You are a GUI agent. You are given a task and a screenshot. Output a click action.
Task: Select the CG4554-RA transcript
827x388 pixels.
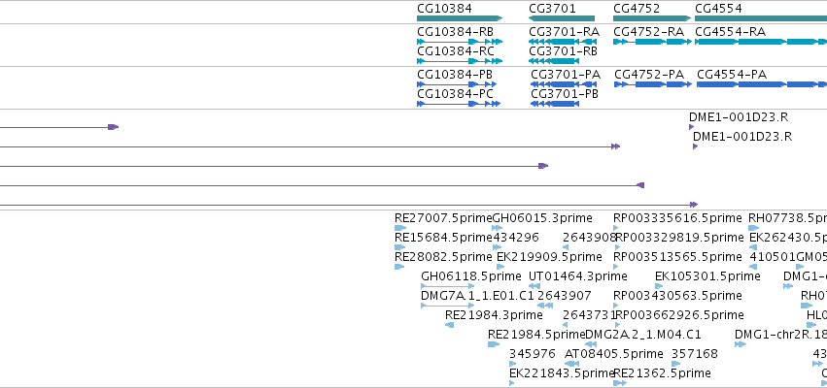(761, 42)
